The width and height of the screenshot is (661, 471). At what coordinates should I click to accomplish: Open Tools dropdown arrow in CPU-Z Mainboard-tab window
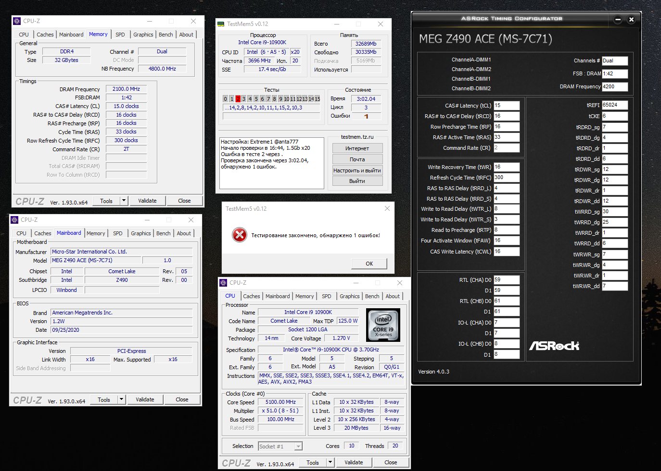click(122, 399)
